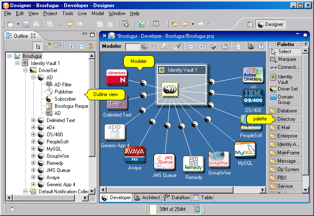Click the eDirectory driver icon in Modeler
Viewport: 314px width, 216px height.
coord(117,77)
